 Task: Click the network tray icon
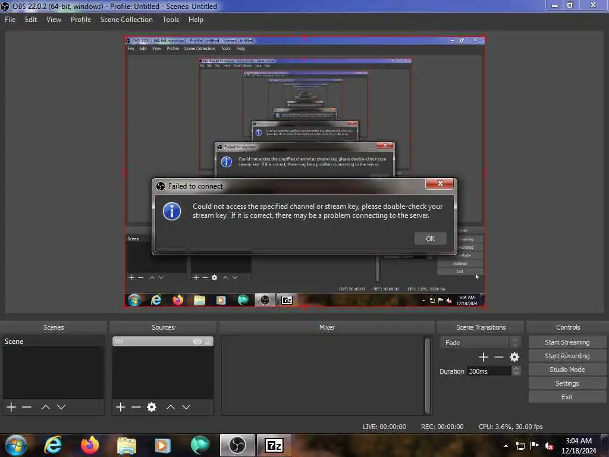click(x=520, y=446)
